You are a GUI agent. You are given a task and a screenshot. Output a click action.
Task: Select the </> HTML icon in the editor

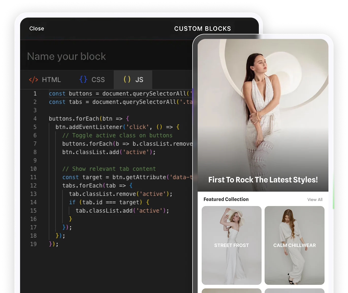34,79
